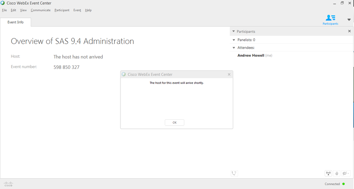Click the raise hand icon

pyautogui.click(x=337, y=173)
